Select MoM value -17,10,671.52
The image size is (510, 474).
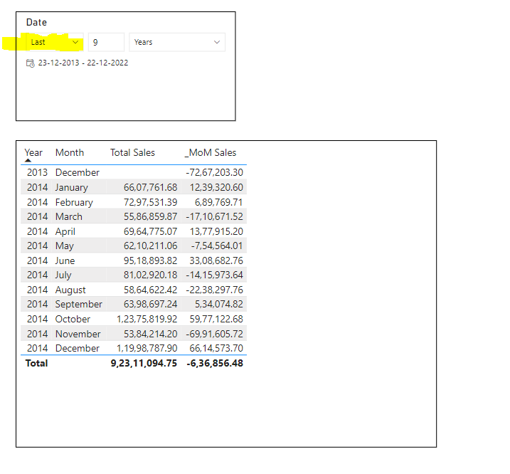[214, 217]
